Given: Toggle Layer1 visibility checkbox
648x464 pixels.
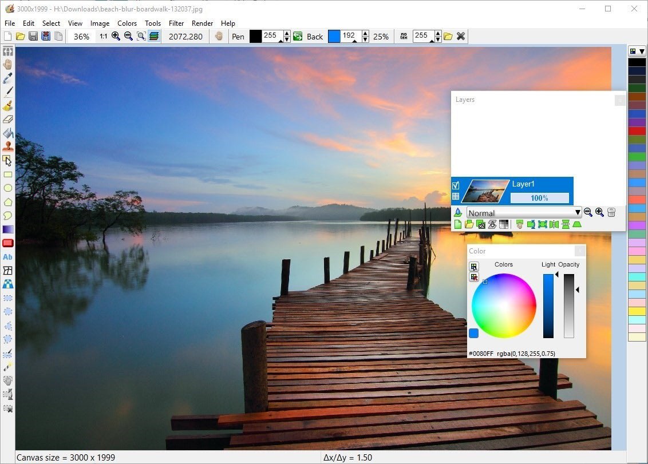Looking at the screenshot, I should tap(456, 185).
